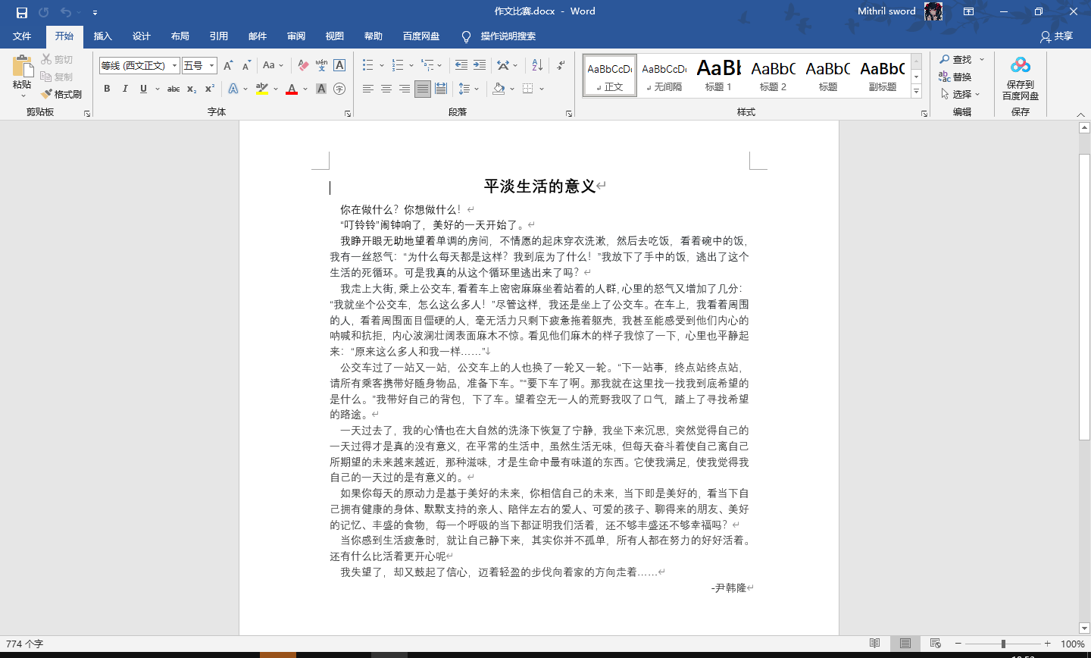Switch to the 插入 (Insert) tab
This screenshot has width=1091, height=658.
(x=102, y=36)
